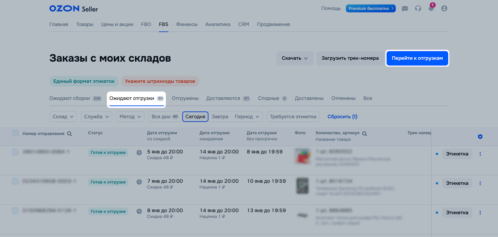Image resolution: width=498 pixels, height=237 pixels.
Task: Open table settings gear icon
Action: (x=480, y=137)
